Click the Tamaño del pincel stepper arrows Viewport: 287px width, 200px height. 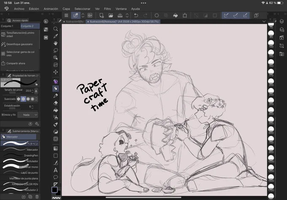tap(32, 91)
